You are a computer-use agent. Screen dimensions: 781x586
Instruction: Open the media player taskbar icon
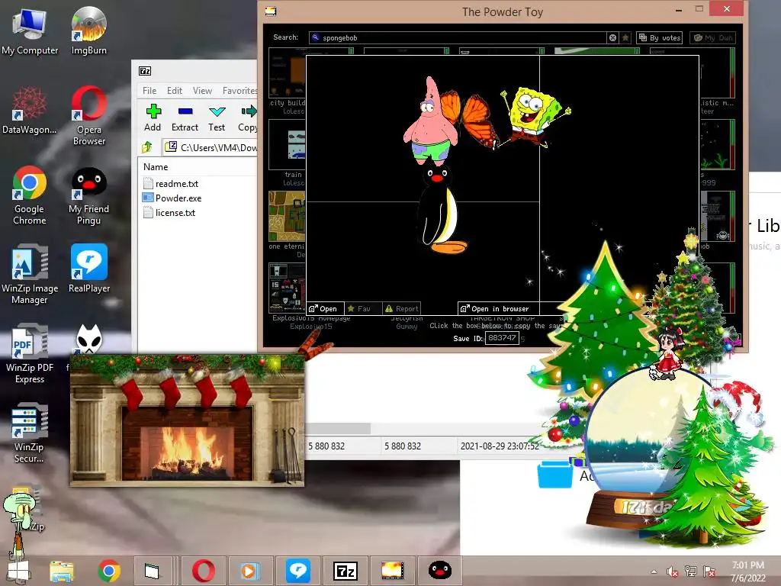pyautogui.click(x=251, y=571)
